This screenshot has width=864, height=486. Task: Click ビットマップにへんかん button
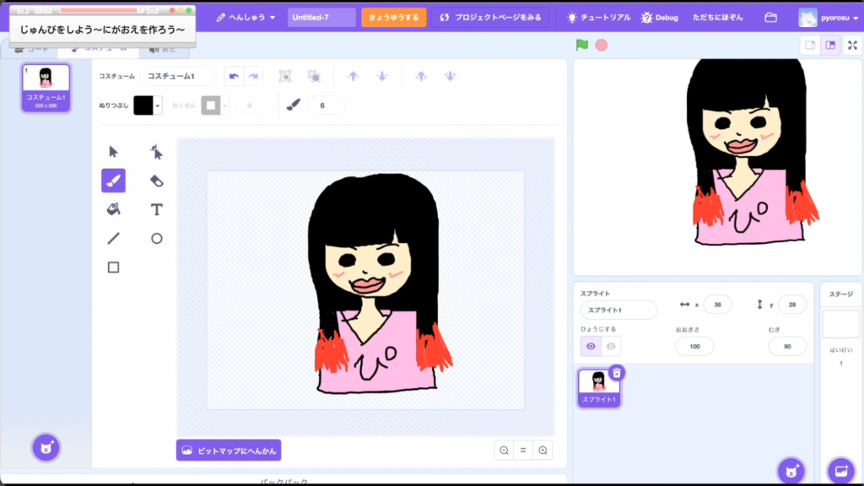click(x=229, y=451)
